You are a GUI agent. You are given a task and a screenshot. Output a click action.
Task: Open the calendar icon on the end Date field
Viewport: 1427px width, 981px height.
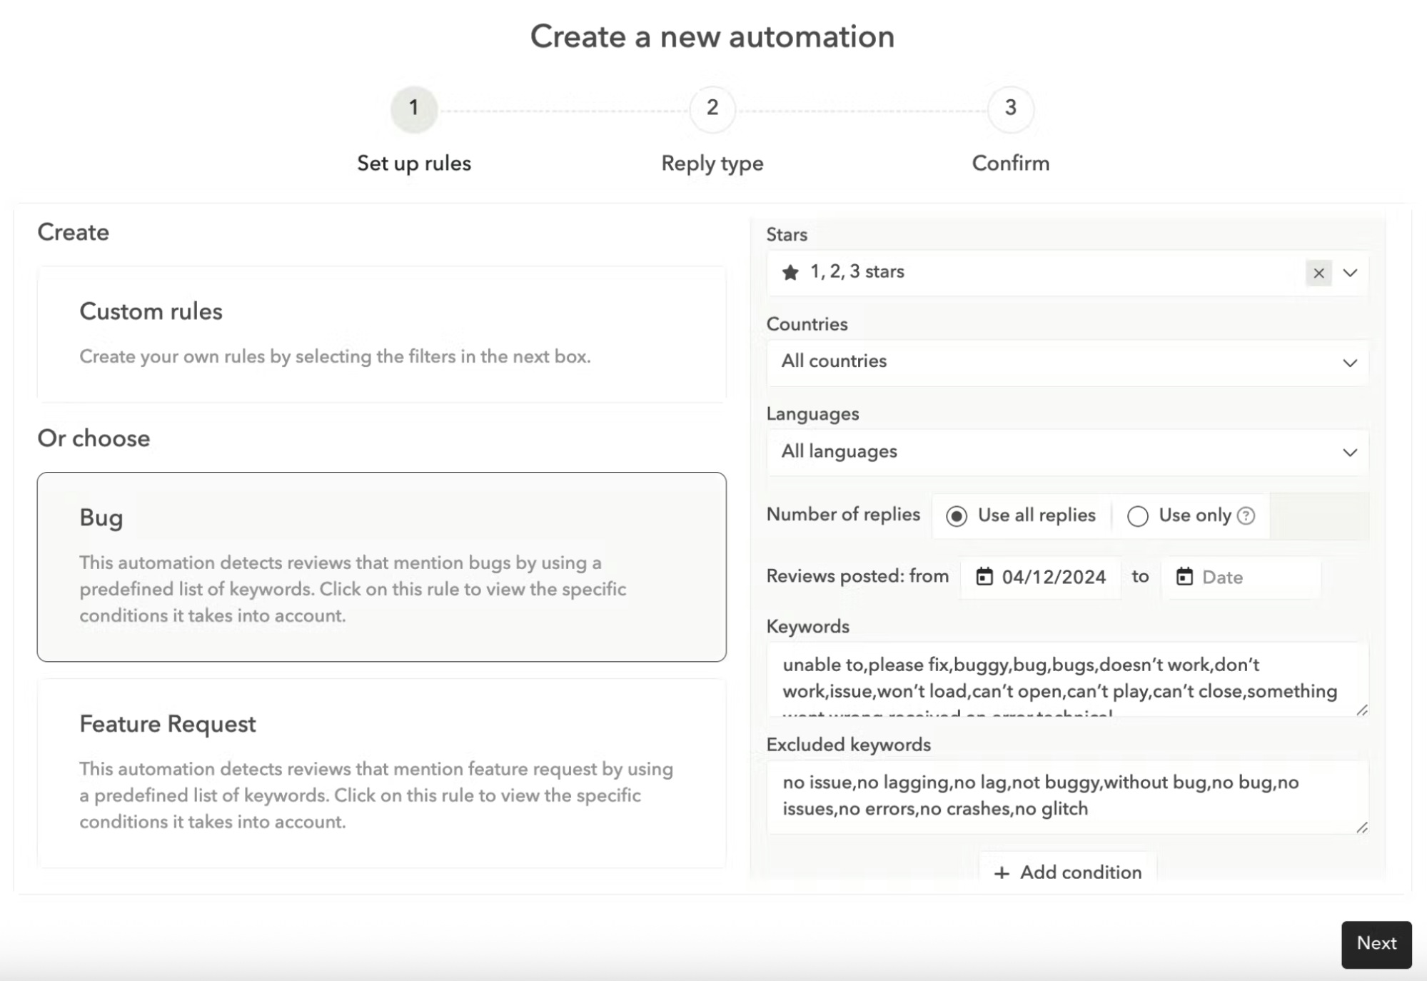point(1185,577)
